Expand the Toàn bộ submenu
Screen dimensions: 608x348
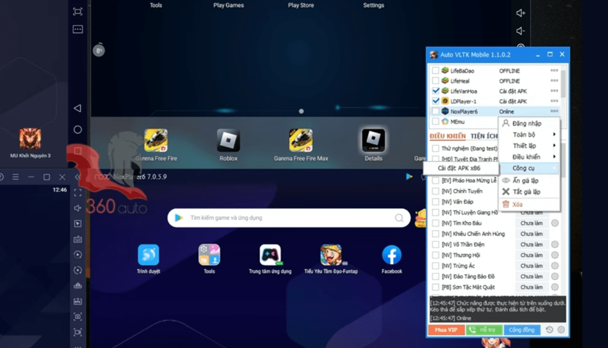[529, 135]
